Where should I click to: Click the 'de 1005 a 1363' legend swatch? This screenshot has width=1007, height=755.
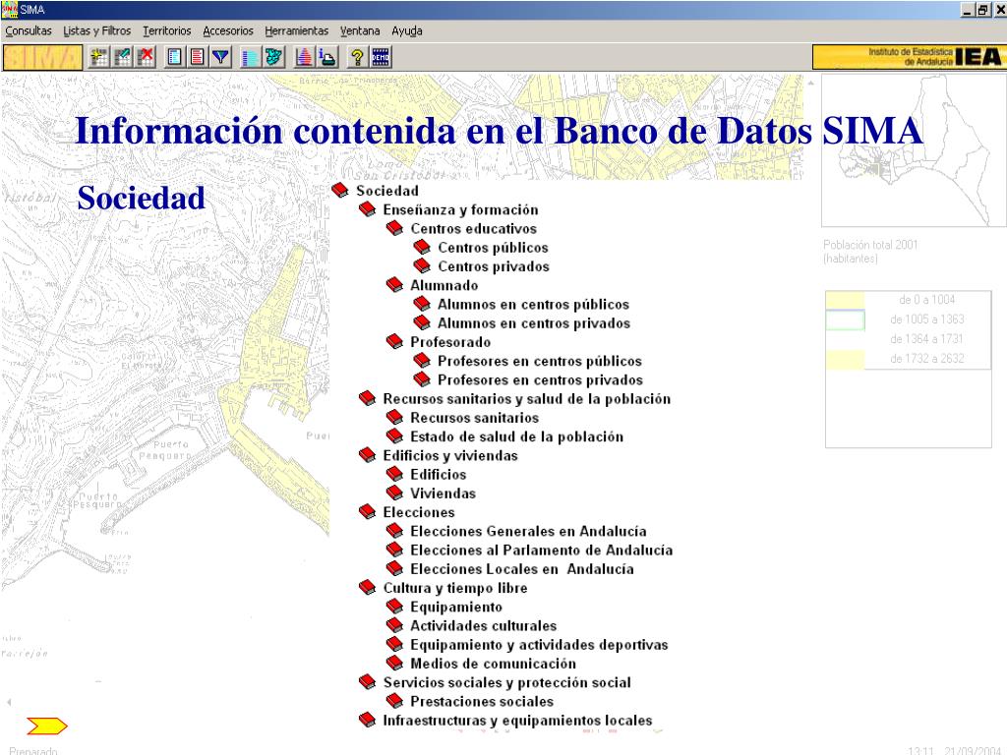pyautogui.click(x=845, y=319)
